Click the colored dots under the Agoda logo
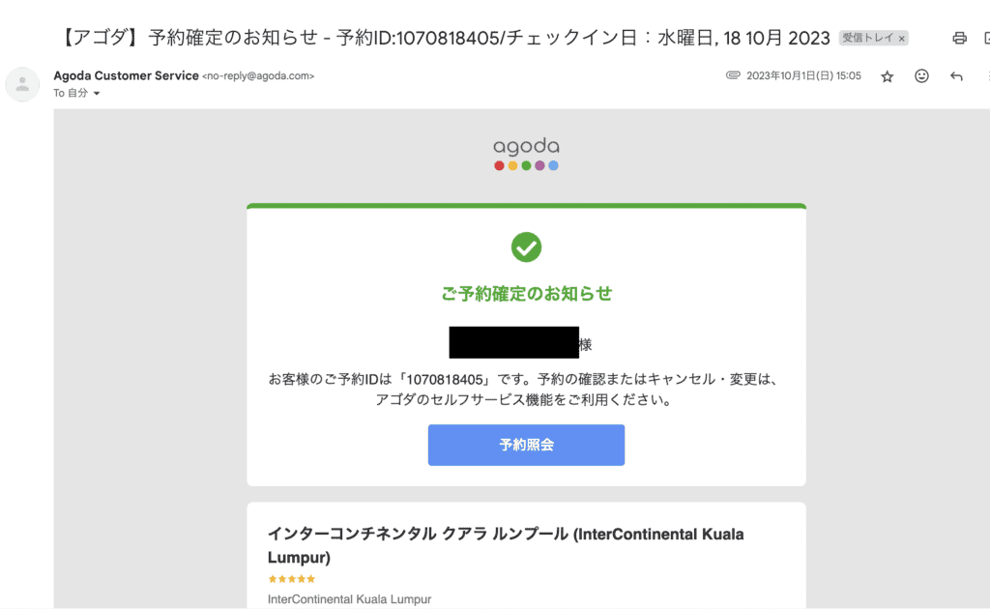Screen dimensions: 990x609 coord(526,165)
